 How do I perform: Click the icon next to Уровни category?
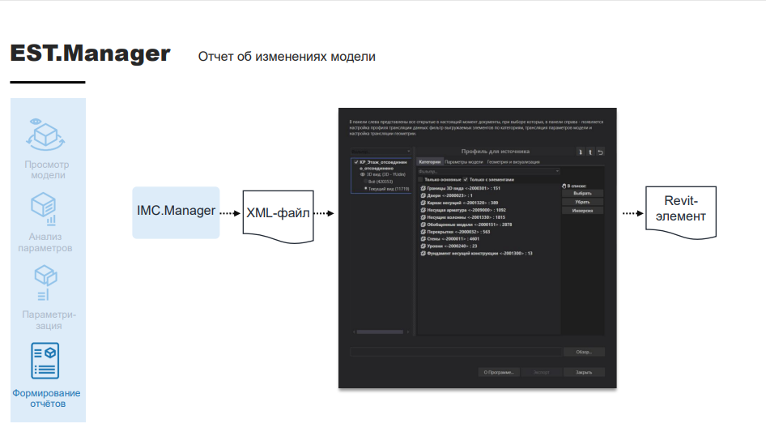(x=423, y=246)
